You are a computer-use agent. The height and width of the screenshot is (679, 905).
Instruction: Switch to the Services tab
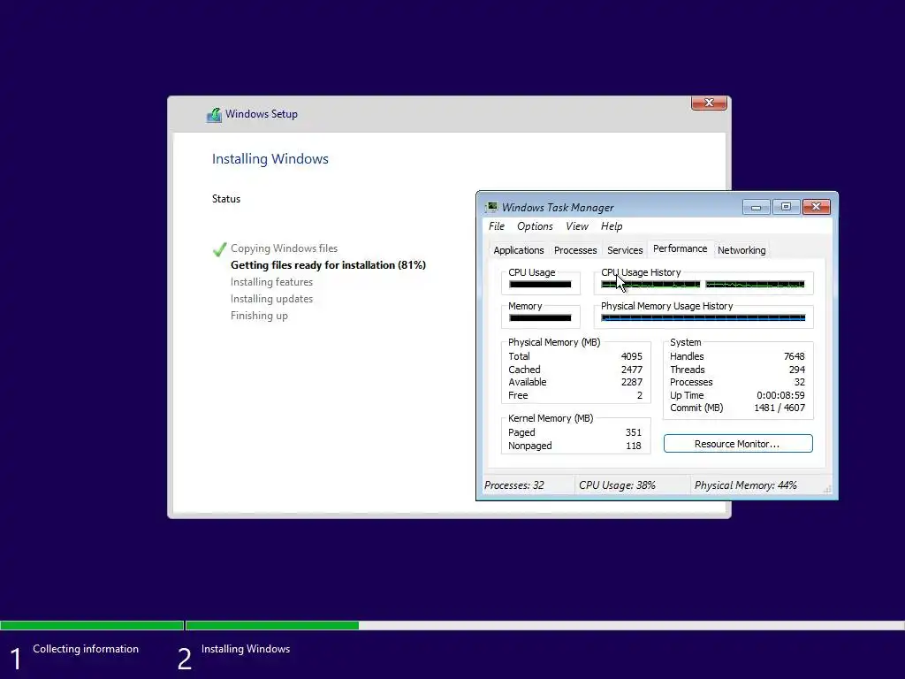pos(625,250)
